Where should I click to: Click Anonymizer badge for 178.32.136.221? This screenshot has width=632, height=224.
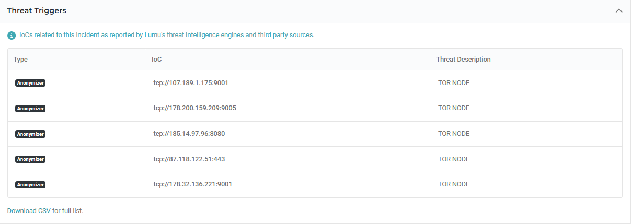(30, 185)
